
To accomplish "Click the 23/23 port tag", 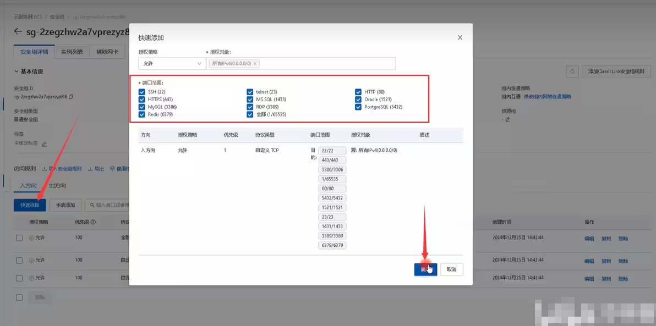I will (332, 217).
